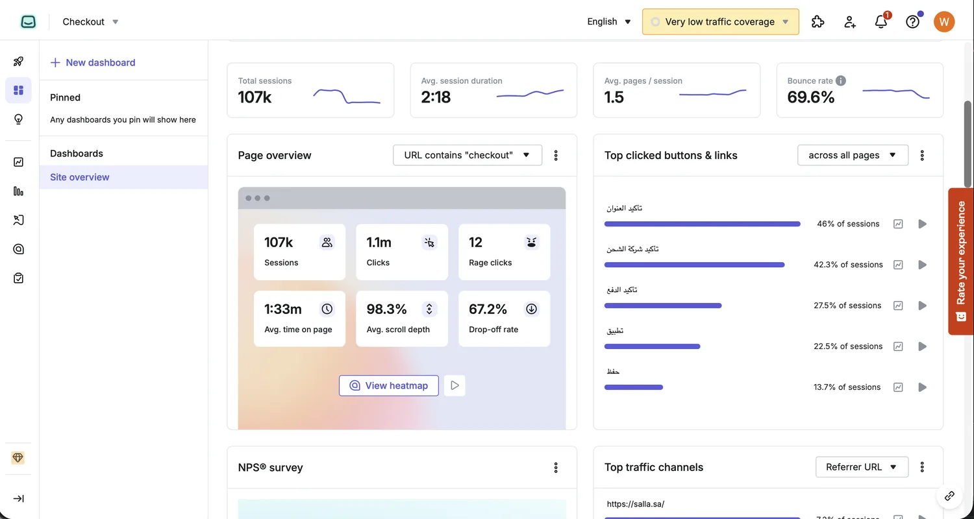Select Site overview in the dashboards list
The height and width of the screenshot is (519, 974).
coord(123,177)
